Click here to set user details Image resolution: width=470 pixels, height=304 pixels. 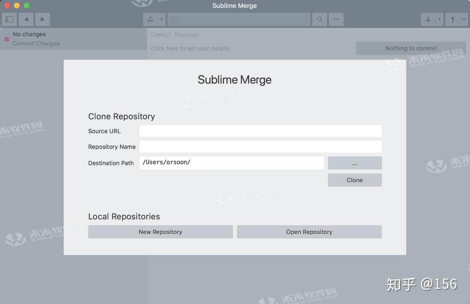pos(190,48)
